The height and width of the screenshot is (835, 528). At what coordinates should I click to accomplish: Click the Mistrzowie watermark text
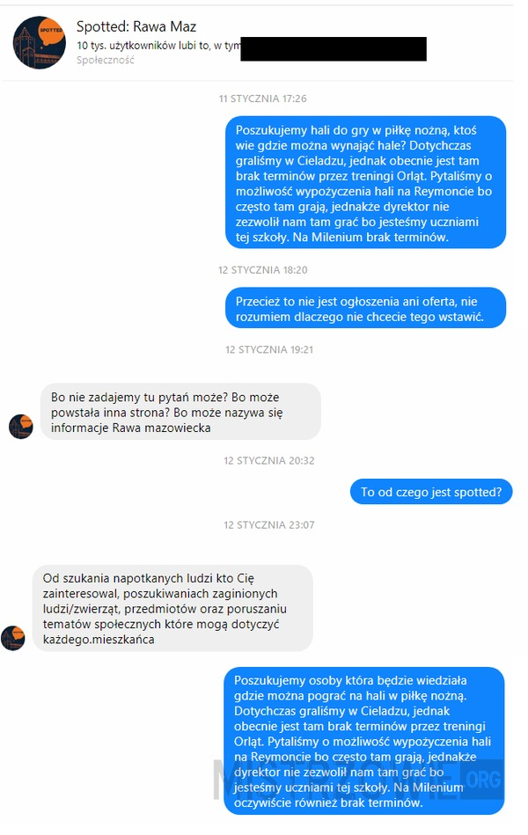pos(337,780)
